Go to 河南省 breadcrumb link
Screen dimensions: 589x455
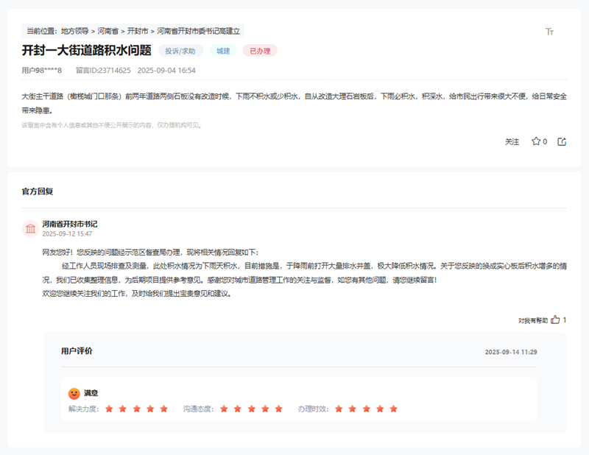coord(107,32)
